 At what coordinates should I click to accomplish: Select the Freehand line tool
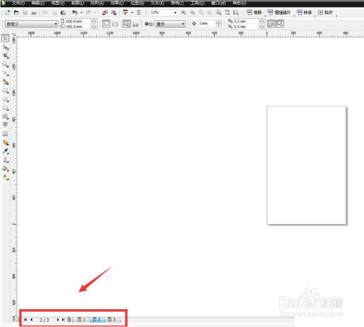5,74
